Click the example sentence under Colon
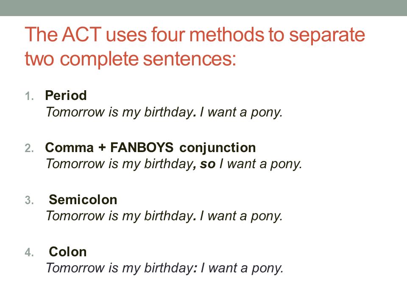 [164, 268]
